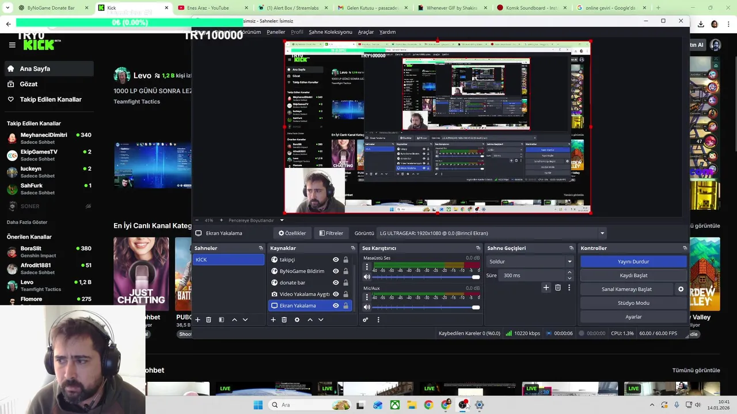Increase the transition Süre value
737x414 pixels.
[x=569, y=273]
